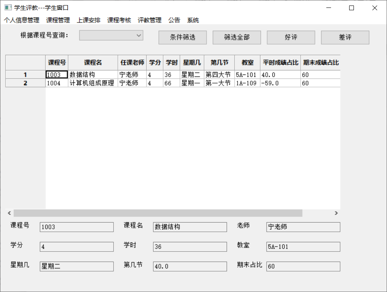
Task: Select the 星期一 table cell
Action: pos(192,83)
